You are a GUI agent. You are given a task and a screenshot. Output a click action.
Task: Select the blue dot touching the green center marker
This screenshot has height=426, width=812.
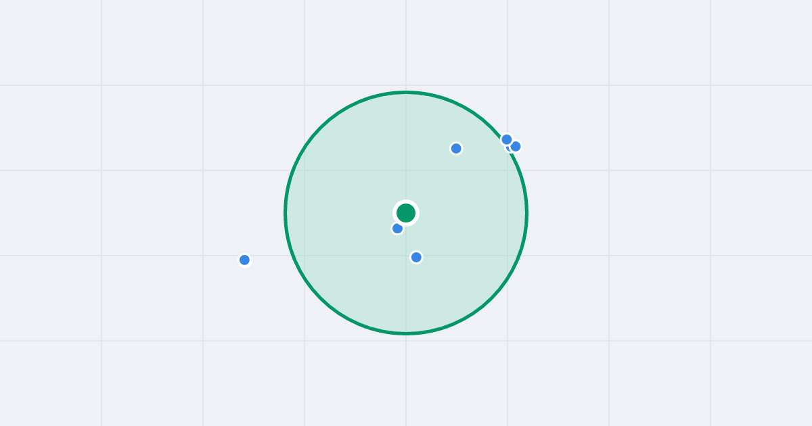pos(398,229)
